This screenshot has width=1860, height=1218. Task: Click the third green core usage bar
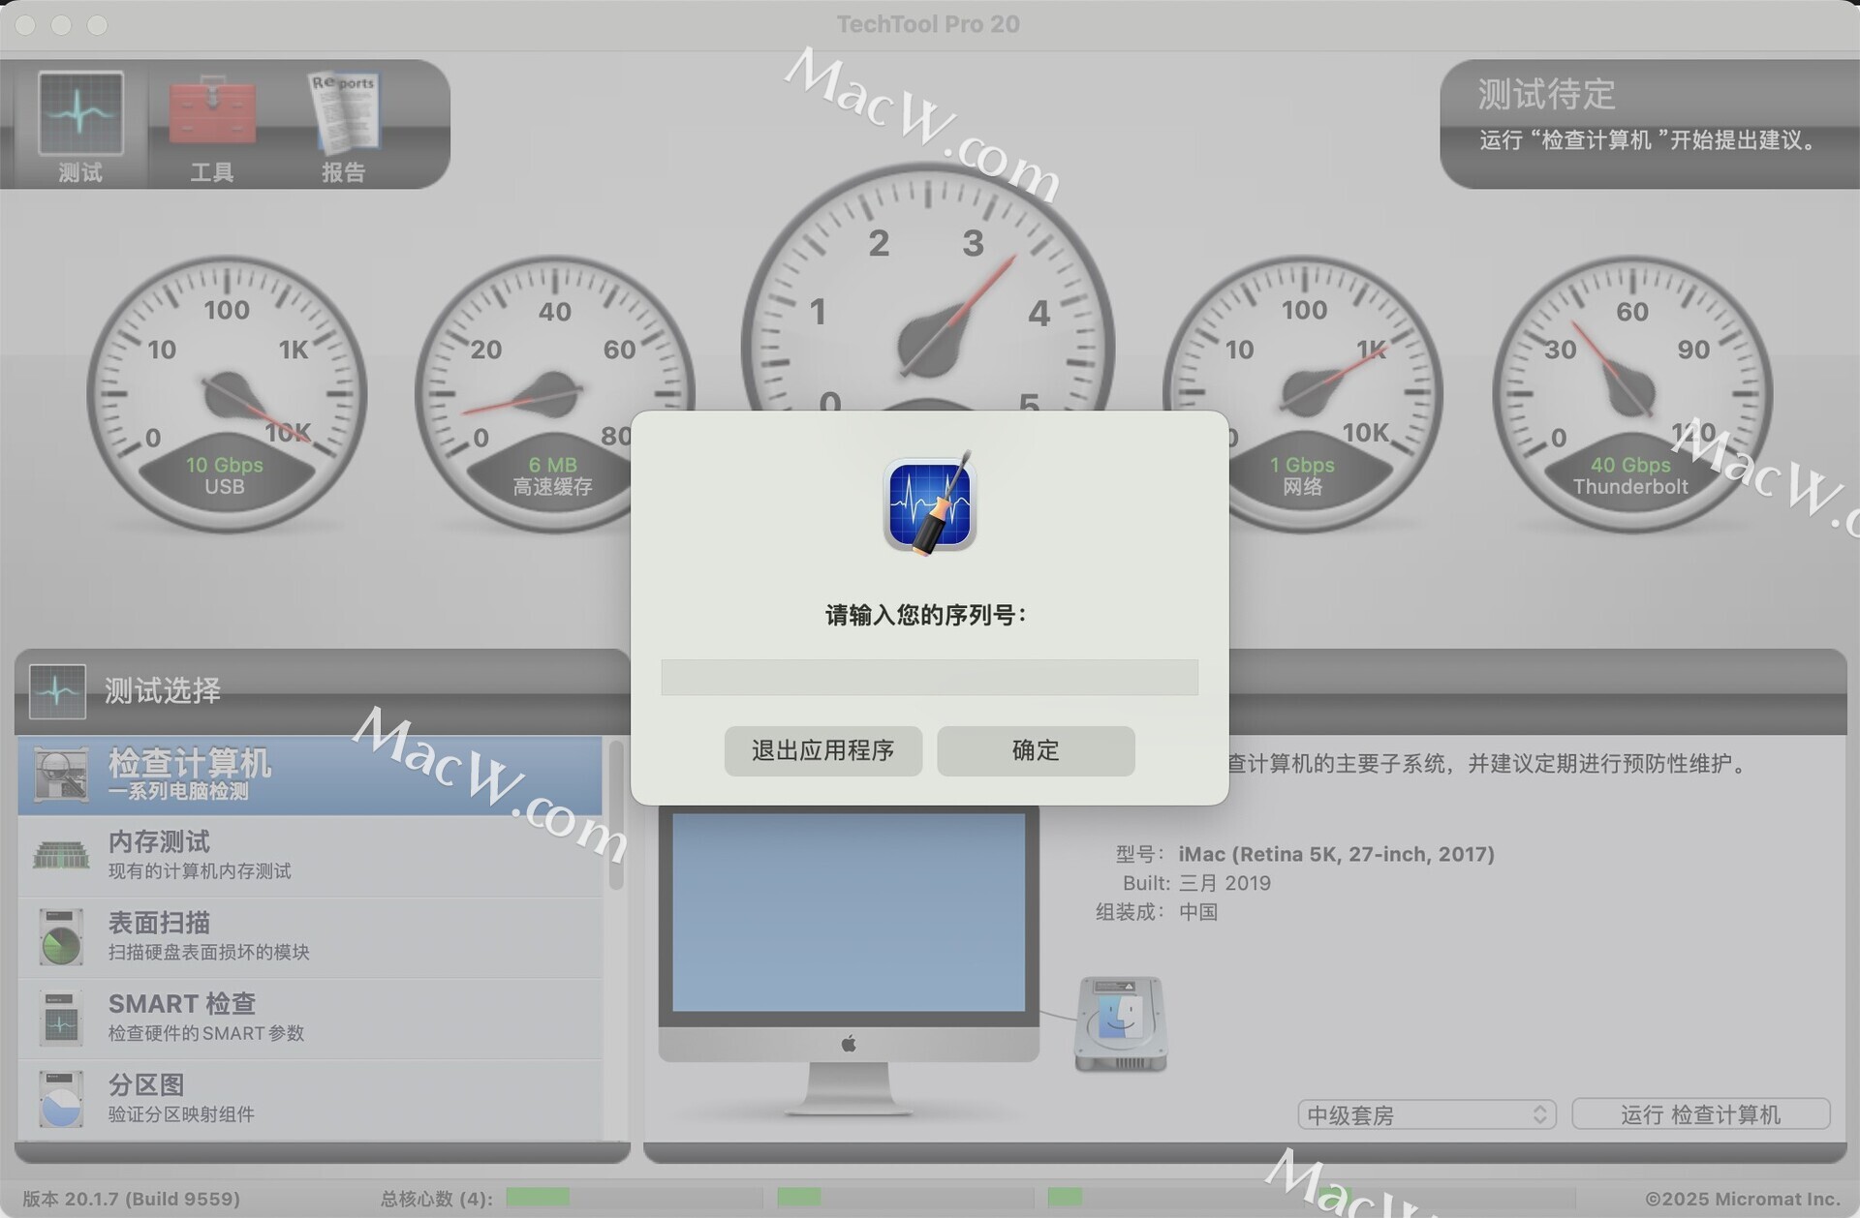(1065, 1198)
